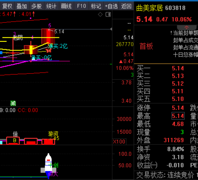Click the 倍 label above volume bar
This screenshot has height=180, width=198.
[x=15, y=134]
